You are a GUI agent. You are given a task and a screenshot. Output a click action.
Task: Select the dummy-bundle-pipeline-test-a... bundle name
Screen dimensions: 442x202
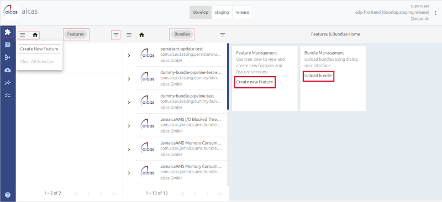191,72
